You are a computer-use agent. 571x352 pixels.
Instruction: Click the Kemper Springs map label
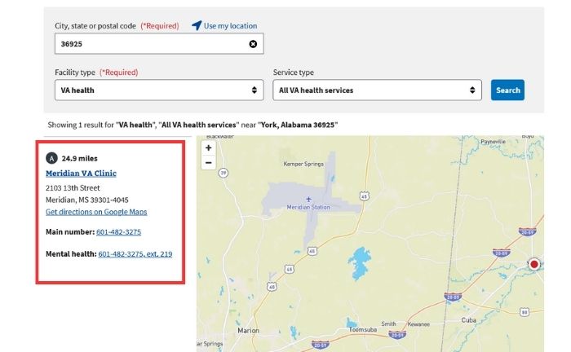(x=303, y=164)
